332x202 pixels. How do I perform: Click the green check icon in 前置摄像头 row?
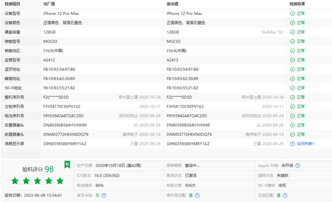(293, 134)
